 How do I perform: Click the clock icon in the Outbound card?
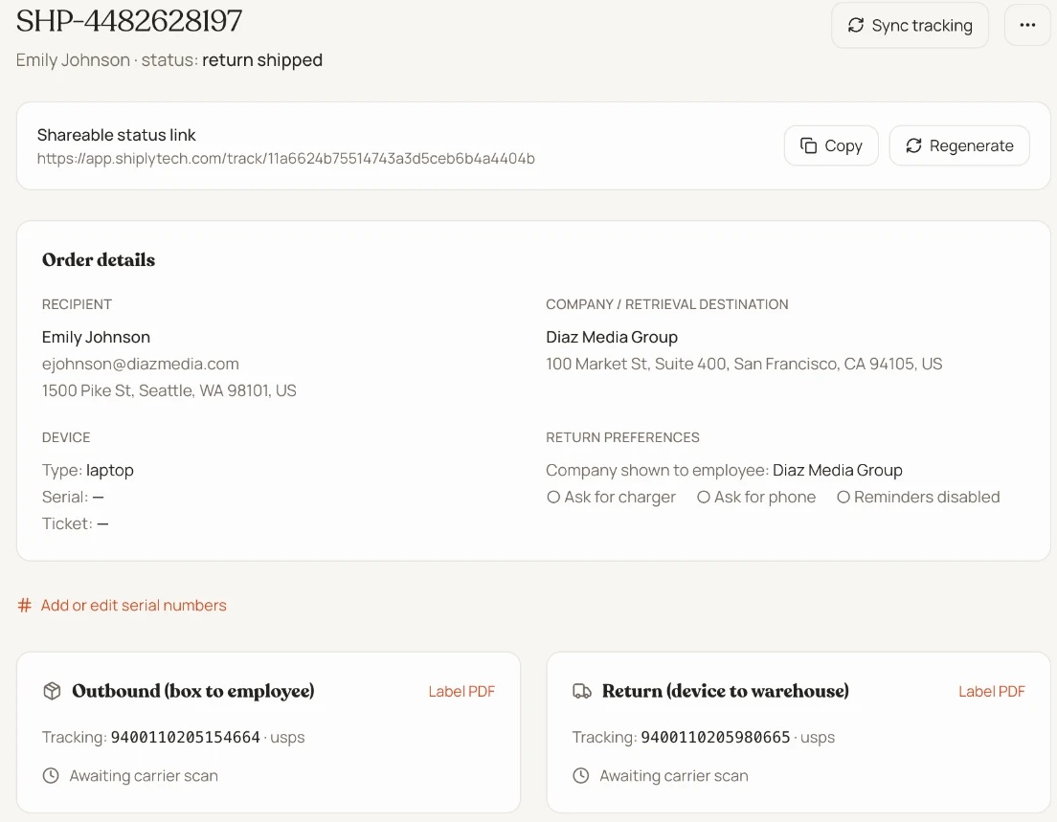tap(51, 775)
